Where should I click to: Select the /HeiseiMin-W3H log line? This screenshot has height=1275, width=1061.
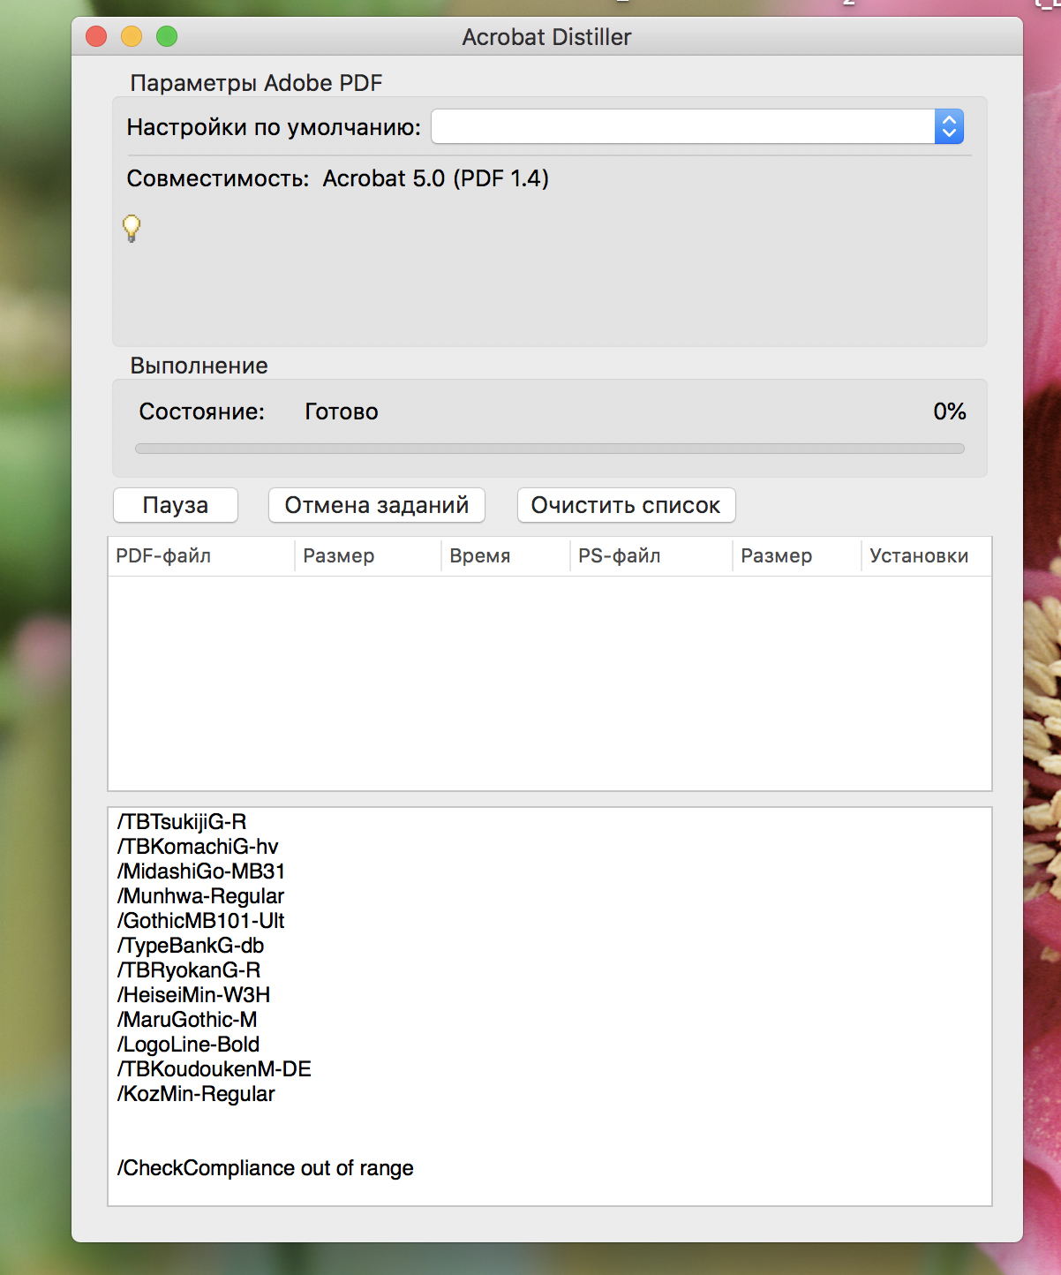[x=194, y=995]
